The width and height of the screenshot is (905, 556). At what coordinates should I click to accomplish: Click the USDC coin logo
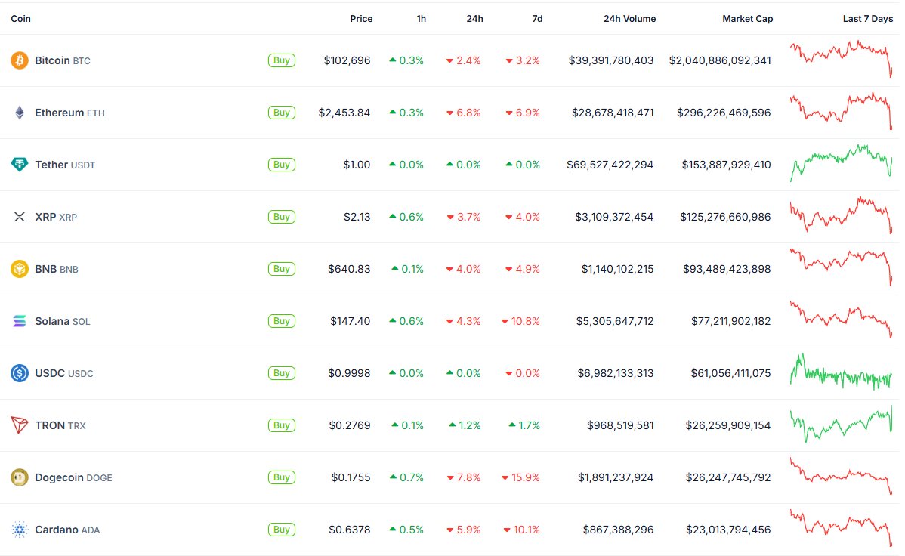[20, 373]
